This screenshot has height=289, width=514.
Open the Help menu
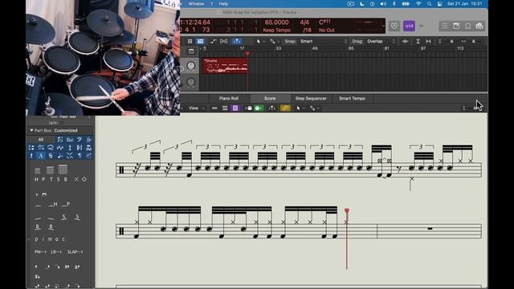tap(223, 4)
